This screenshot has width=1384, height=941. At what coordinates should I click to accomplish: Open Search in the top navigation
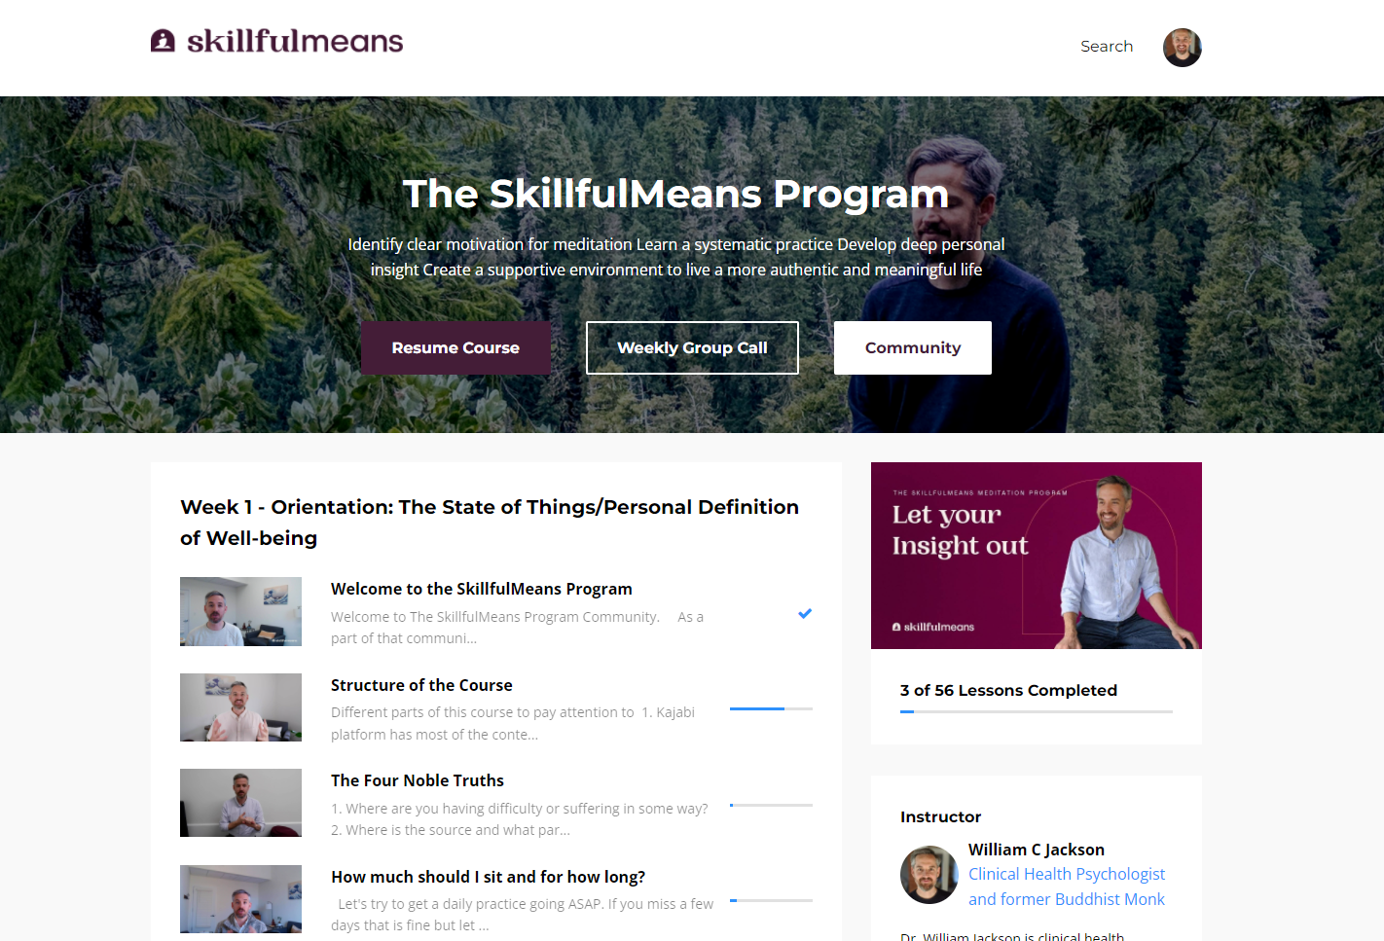coord(1107,47)
